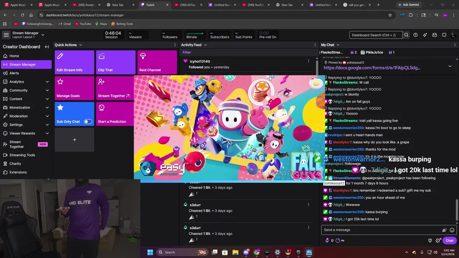Image resolution: width=459 pixels, height=258 pixels.
Task: Open My Chat three-dot options
Action: [455, 45]
